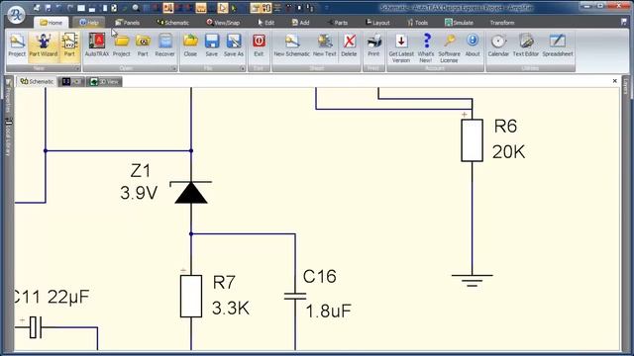634x356 pixels.
Task: Select the R6 resistor body
Action: click(472, 140)
